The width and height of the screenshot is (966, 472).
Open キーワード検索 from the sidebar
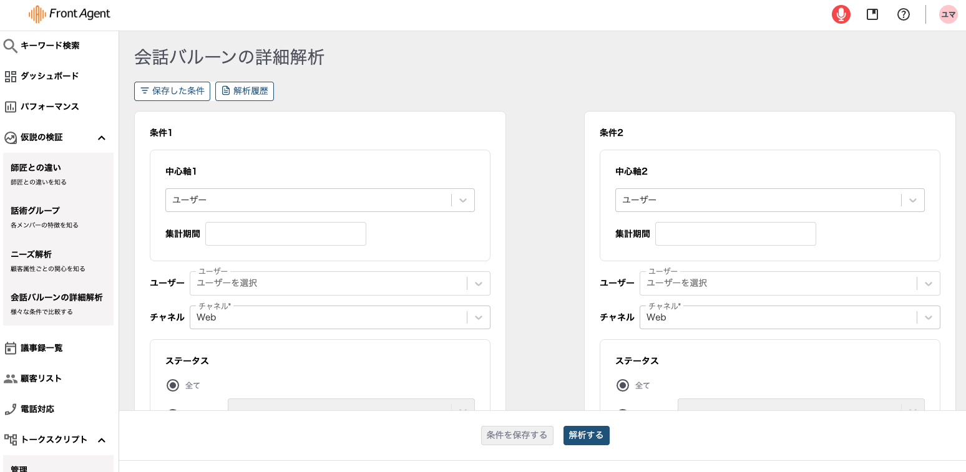tap(50, 46)
